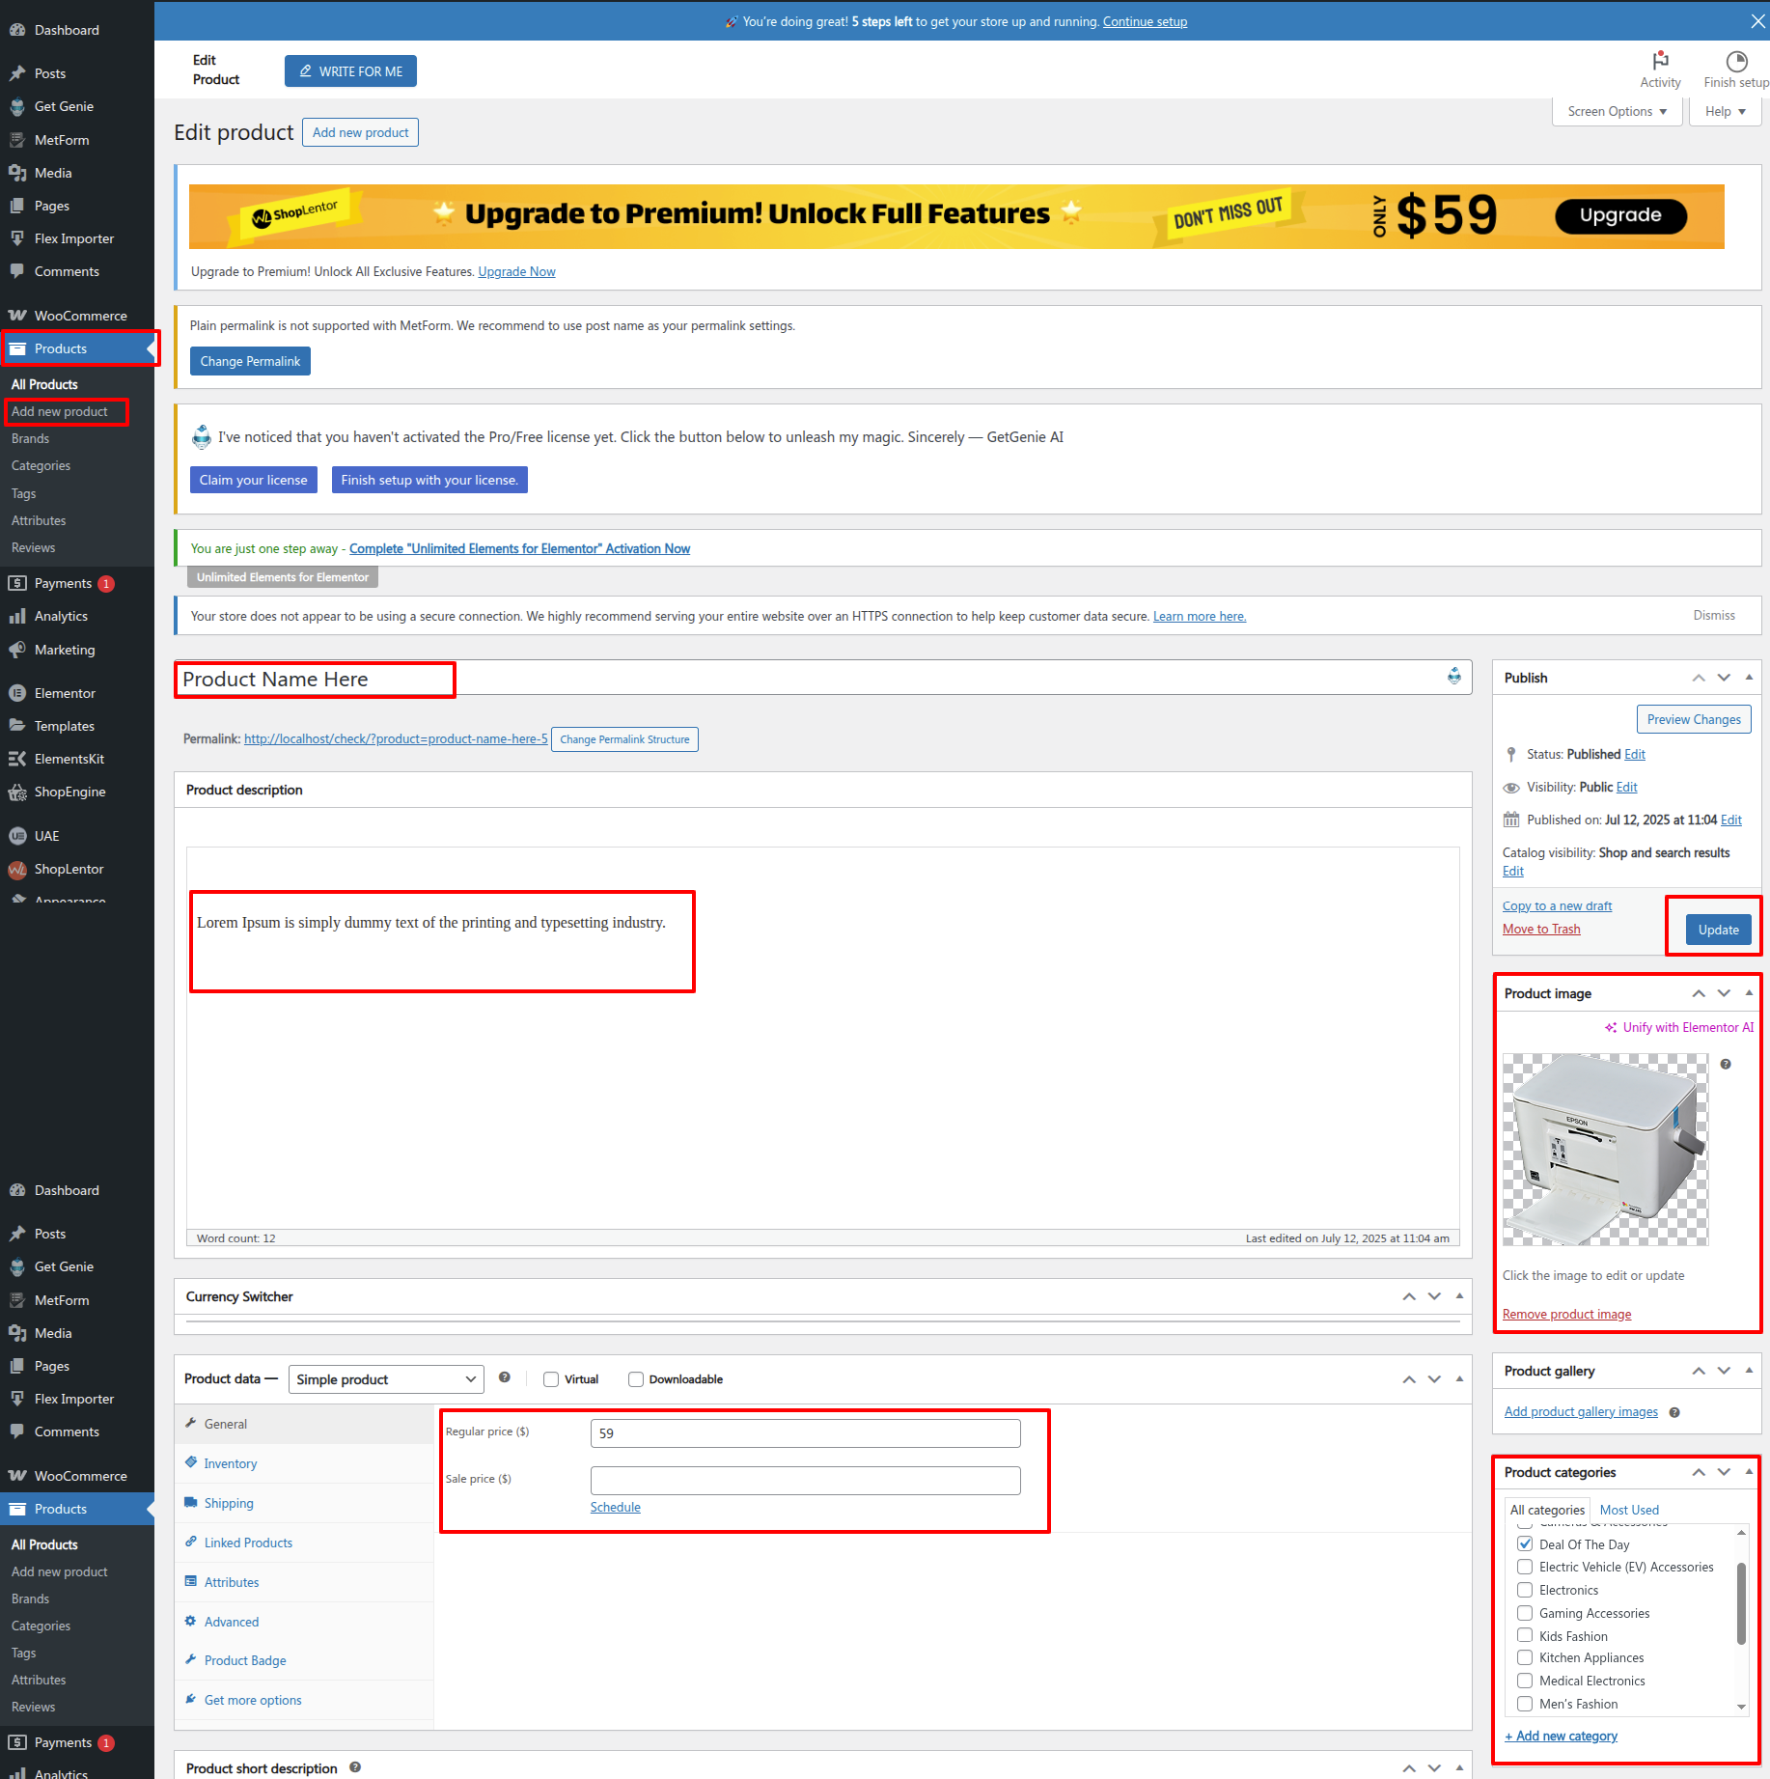Move Product categories panel up

click(x=1699, y=1472)
